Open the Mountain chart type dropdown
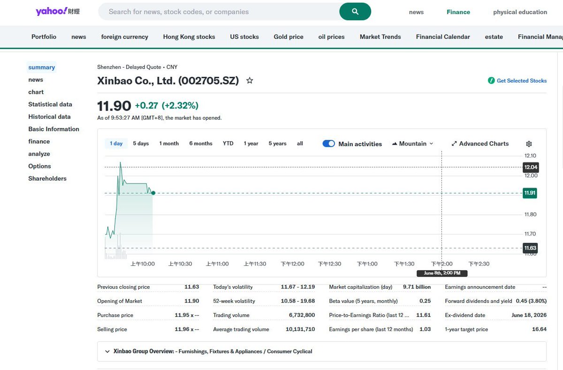The width and height of the screenshot is (563, 370). (412, 144)
